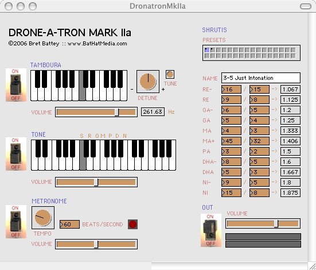Screen dimensions: 316x270
Task: Adjust the Metronome volume slider
Action: [x=96, y=244]
